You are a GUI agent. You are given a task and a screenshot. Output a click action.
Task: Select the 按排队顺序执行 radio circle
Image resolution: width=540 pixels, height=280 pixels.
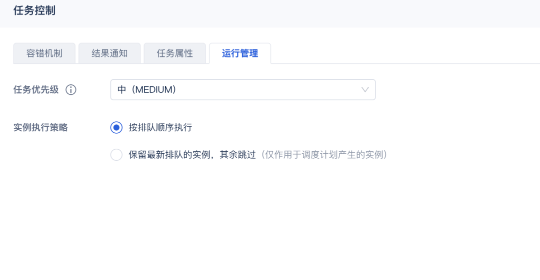pyautogui.click(x=116, y=128)
